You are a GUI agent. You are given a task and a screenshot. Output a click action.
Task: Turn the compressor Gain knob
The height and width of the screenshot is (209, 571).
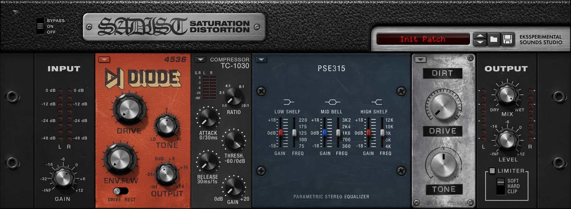[234, 187]
